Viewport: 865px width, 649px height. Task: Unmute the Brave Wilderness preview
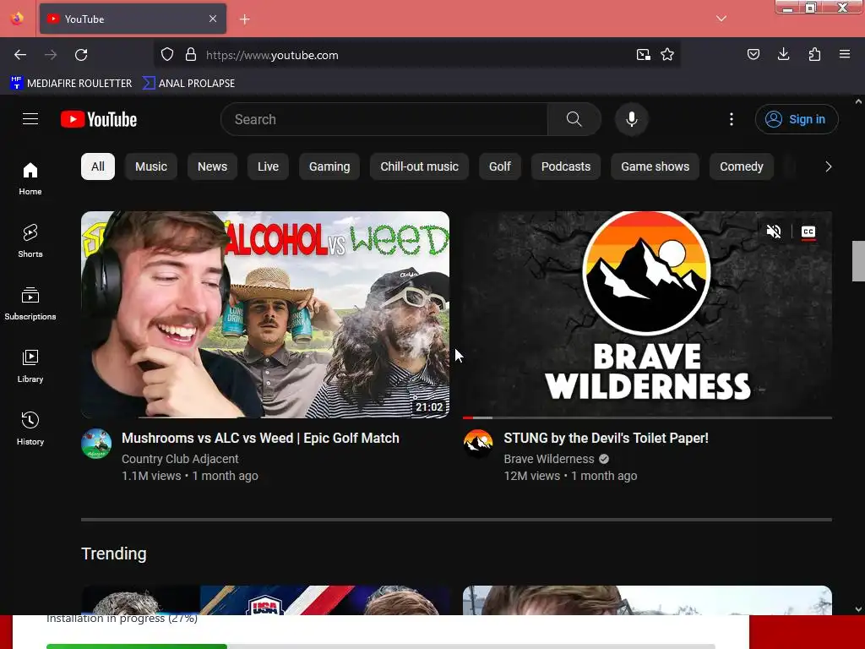[774, 232]
